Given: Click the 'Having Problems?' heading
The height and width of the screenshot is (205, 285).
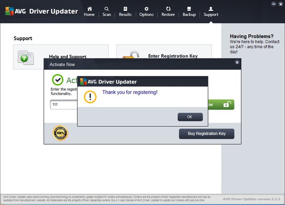Looking at the screenshot, I should coord(252,36).
